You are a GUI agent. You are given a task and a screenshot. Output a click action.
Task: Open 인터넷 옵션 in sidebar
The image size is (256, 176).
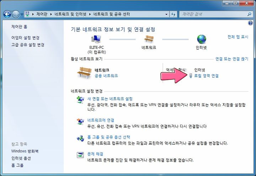click(21, 158)
